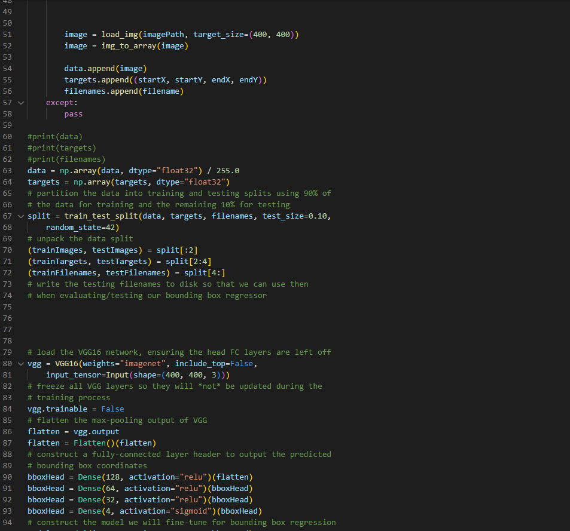This screenshot has width=570, height=531.
Task: Click 'split[:2]' on line 70
Action: pyautogui.click(x=177, y=250)
